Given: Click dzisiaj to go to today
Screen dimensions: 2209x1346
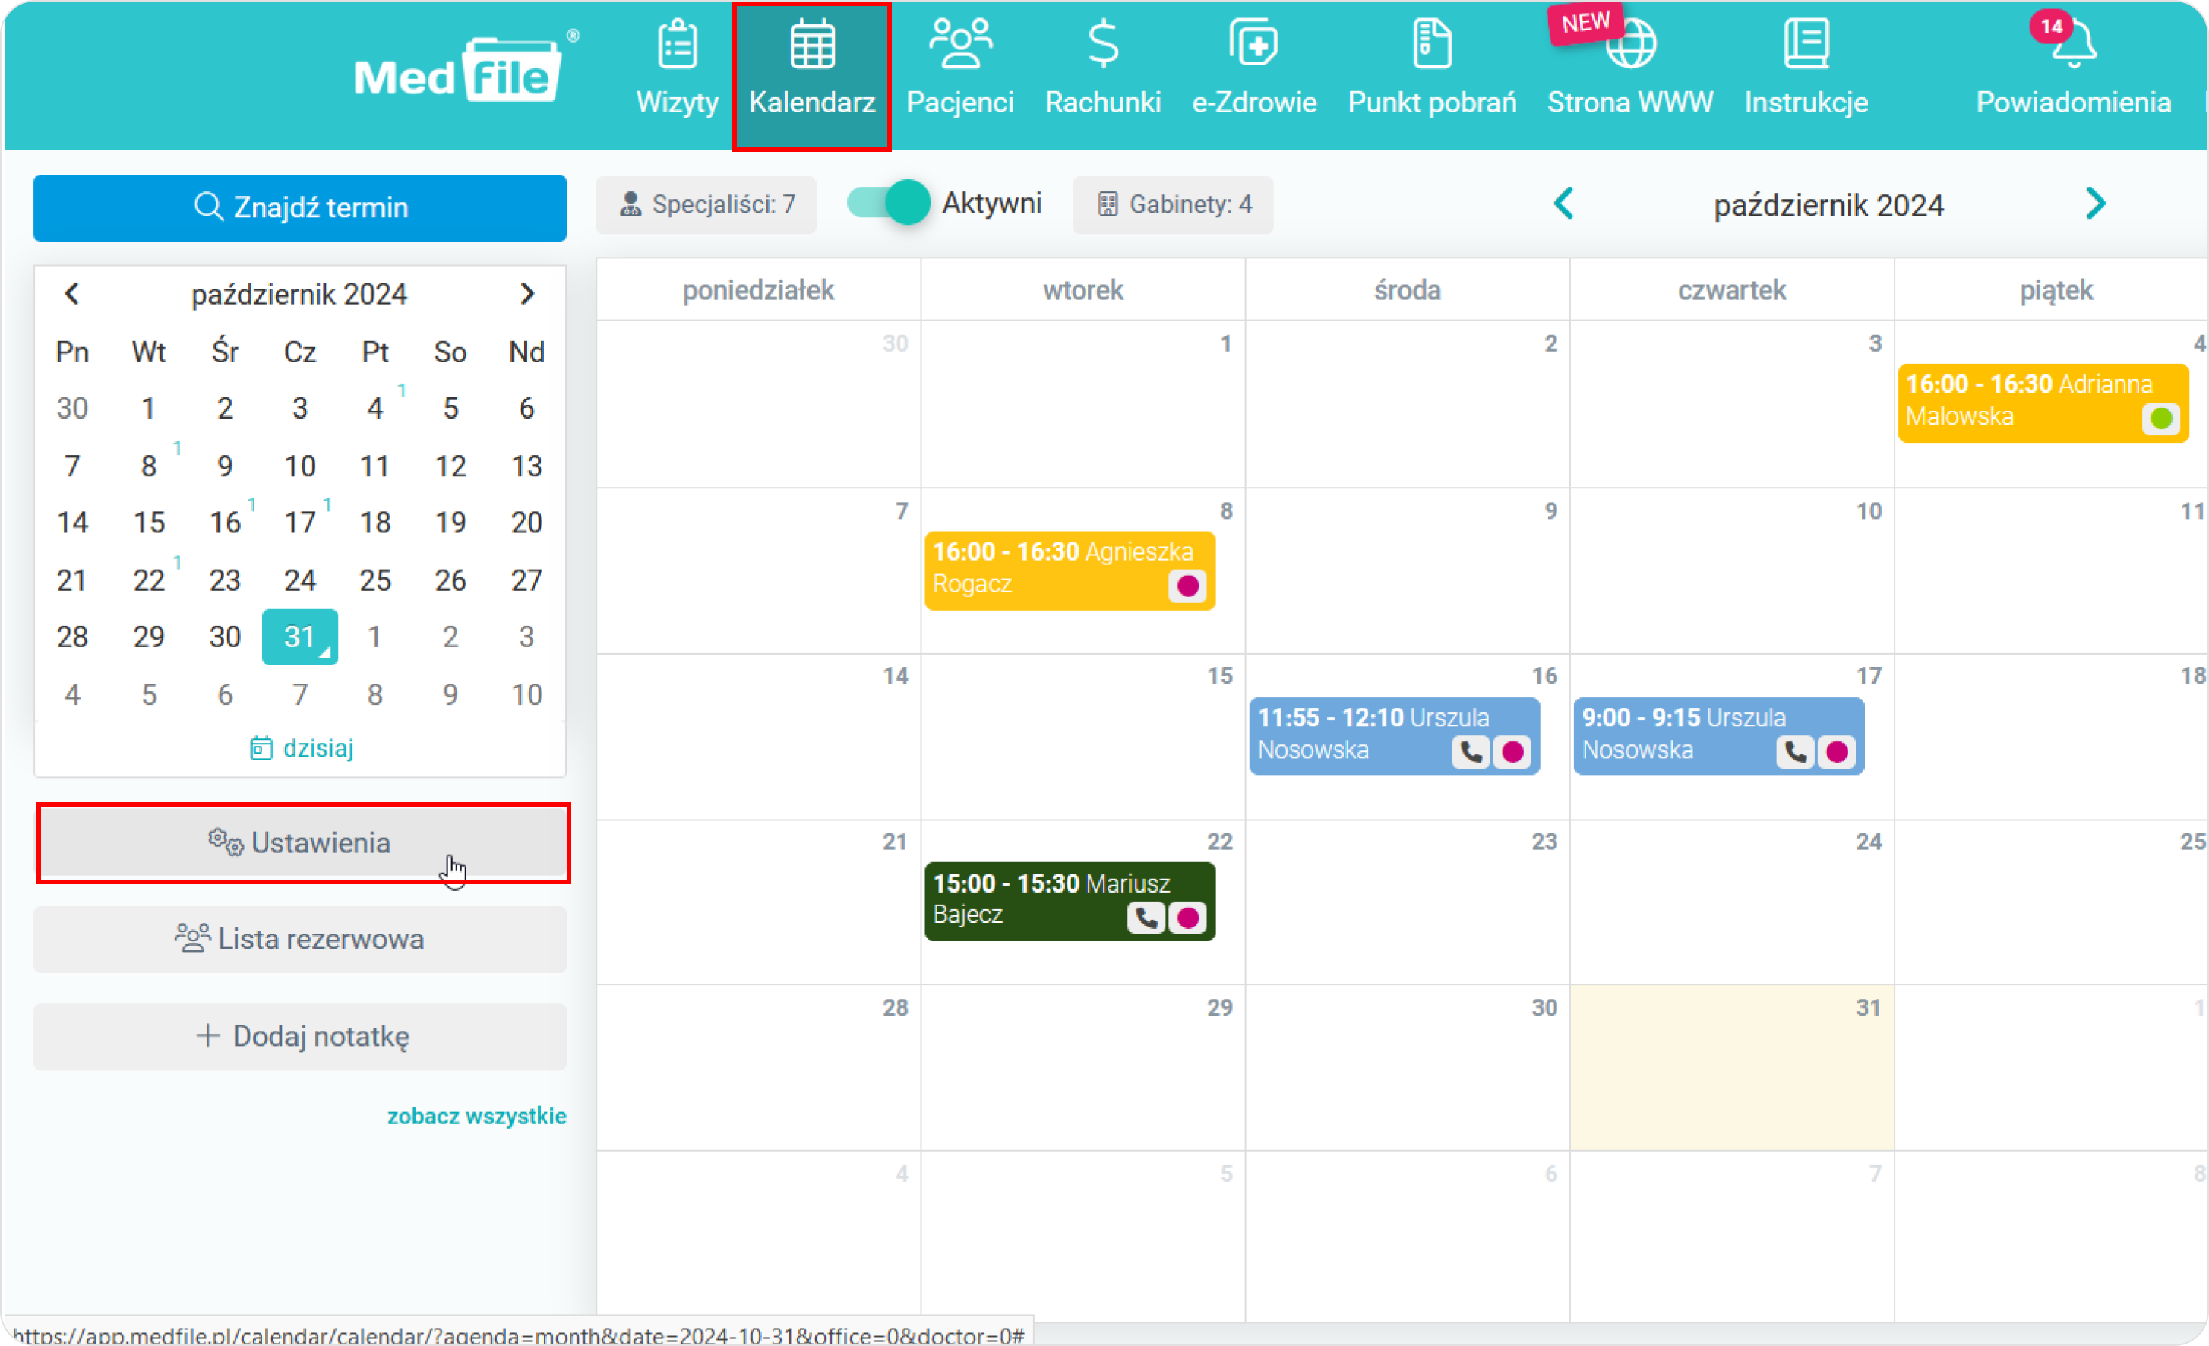Looking at the screenshot, I should (303, 747).
